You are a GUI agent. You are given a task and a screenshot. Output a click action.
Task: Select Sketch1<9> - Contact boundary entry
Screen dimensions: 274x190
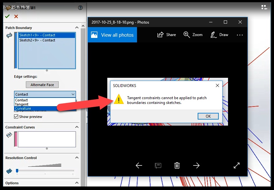(47, 35)
